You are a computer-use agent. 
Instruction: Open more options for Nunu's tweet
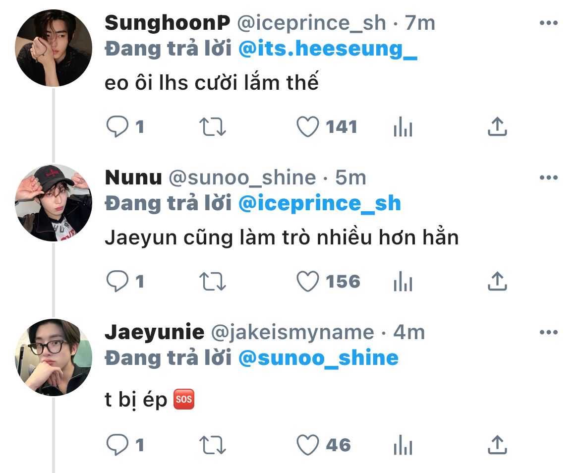548,178
